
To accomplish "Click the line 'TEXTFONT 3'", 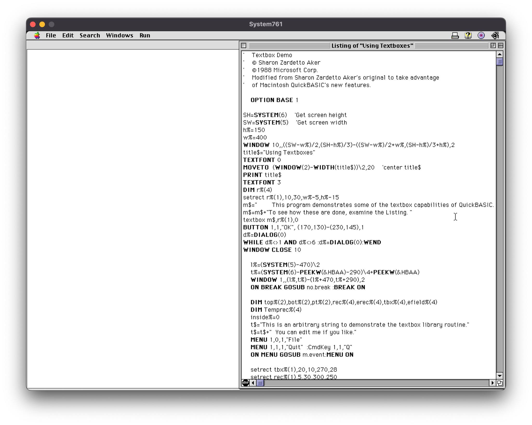I will coord(262,183).
